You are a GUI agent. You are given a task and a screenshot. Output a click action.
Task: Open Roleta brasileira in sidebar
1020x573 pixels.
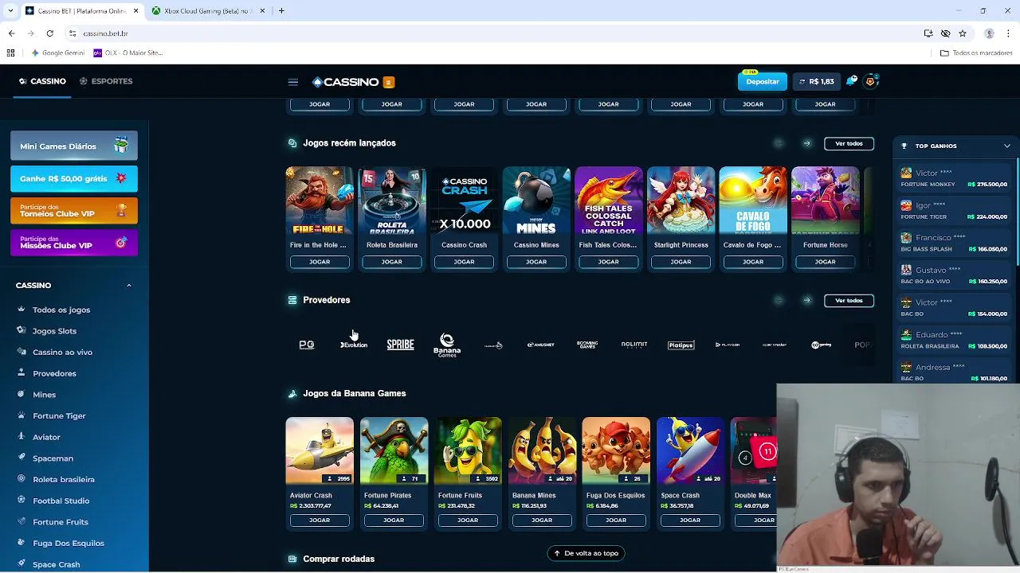coord(64,479)
